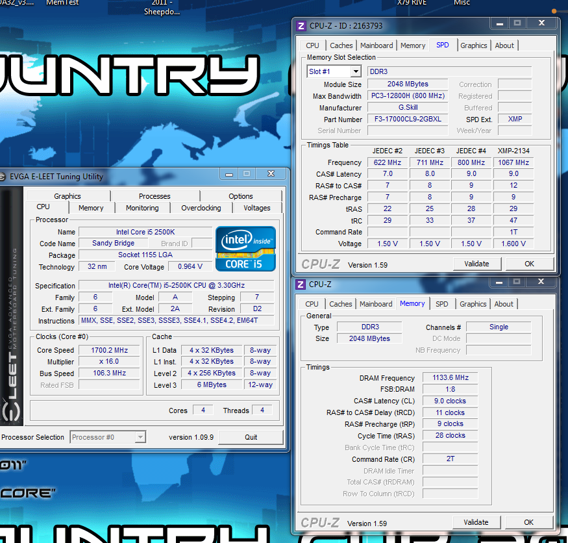Viewport: 568px width, 543px height.
Task: Open Overclocking tab in E-LEET utility
Action: 201,208
